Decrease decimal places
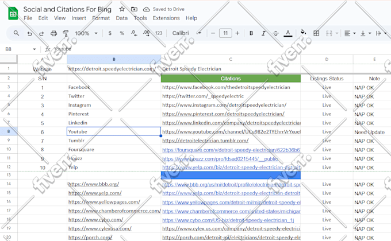The image size is (391, 241). [134, 33]
